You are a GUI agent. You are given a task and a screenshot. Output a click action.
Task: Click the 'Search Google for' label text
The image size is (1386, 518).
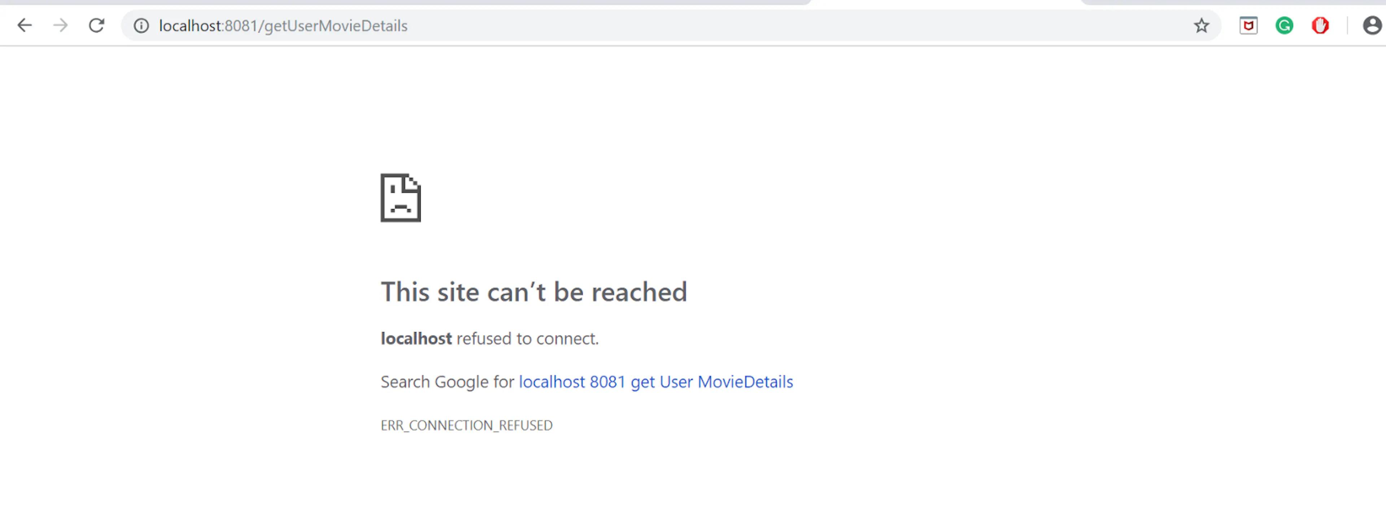[x=447, y=382]
